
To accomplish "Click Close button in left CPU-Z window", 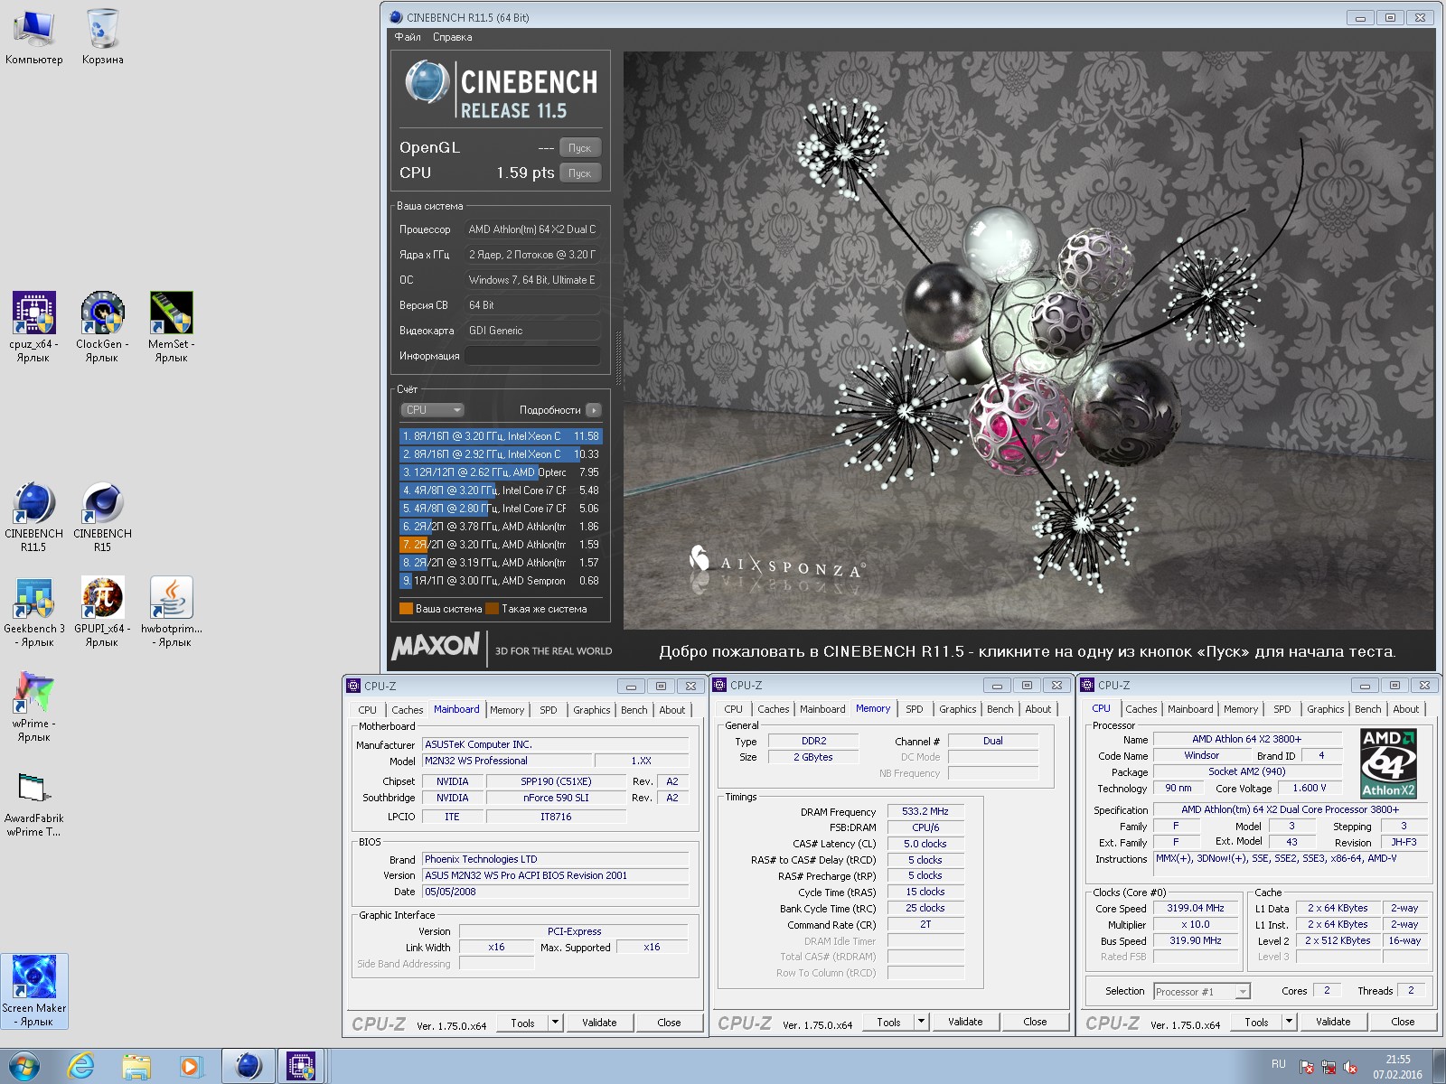I will pyautogui.click(x=669, y=1023).
